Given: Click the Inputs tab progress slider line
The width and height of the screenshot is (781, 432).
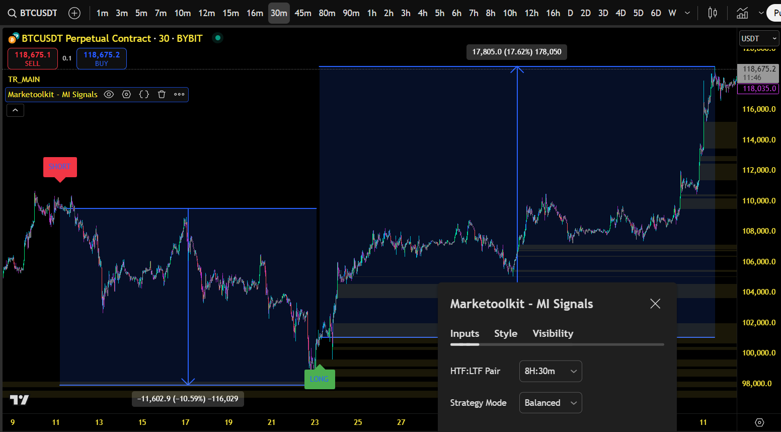Looking at the screenshot, I should (x=557, y=344).
